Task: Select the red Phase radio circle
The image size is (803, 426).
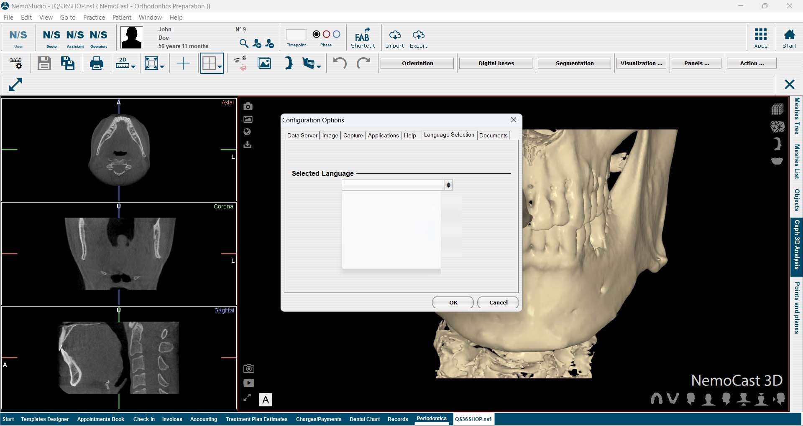Action: click(x=327, y=34)
